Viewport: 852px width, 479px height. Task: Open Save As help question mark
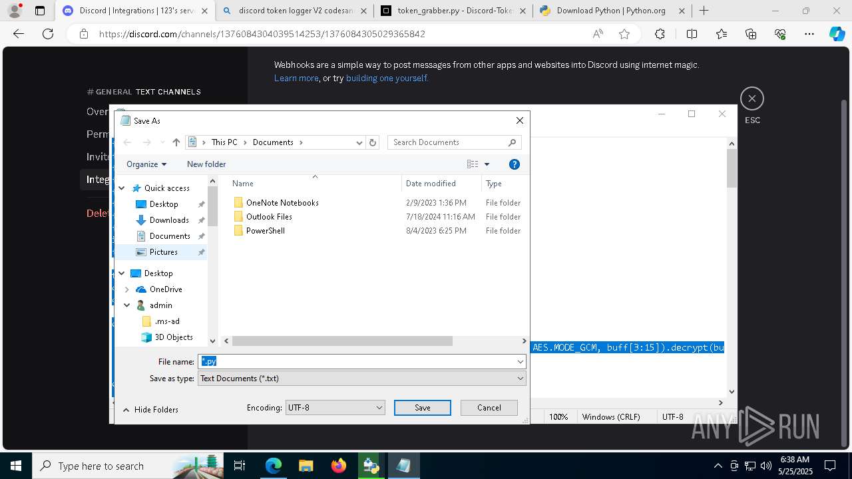(x=514, y=164)
